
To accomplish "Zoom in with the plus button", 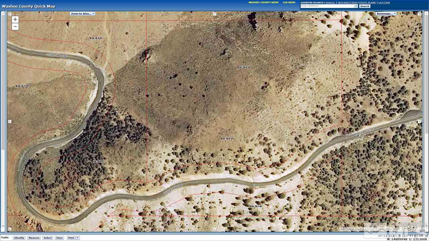I will (x=15, y=19).
